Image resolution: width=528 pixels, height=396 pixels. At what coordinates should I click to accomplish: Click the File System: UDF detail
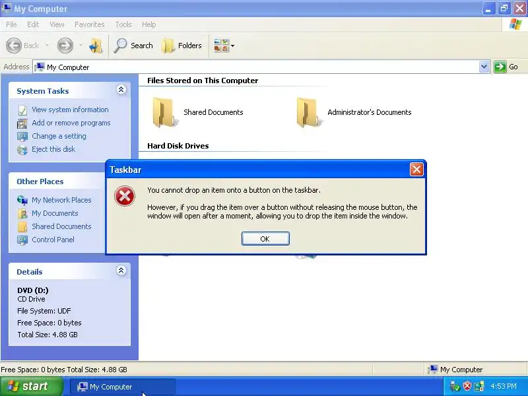tap(44, 311)
